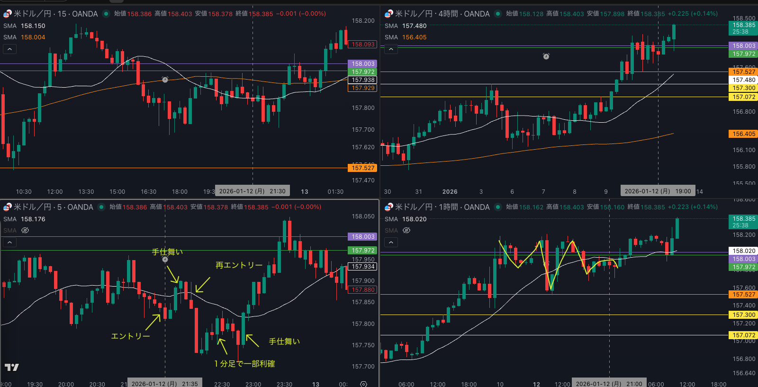Show the hidden SMA on the 5-minute chart
The width and height of the screenshot is (758, 387).
tap(25, 230)
